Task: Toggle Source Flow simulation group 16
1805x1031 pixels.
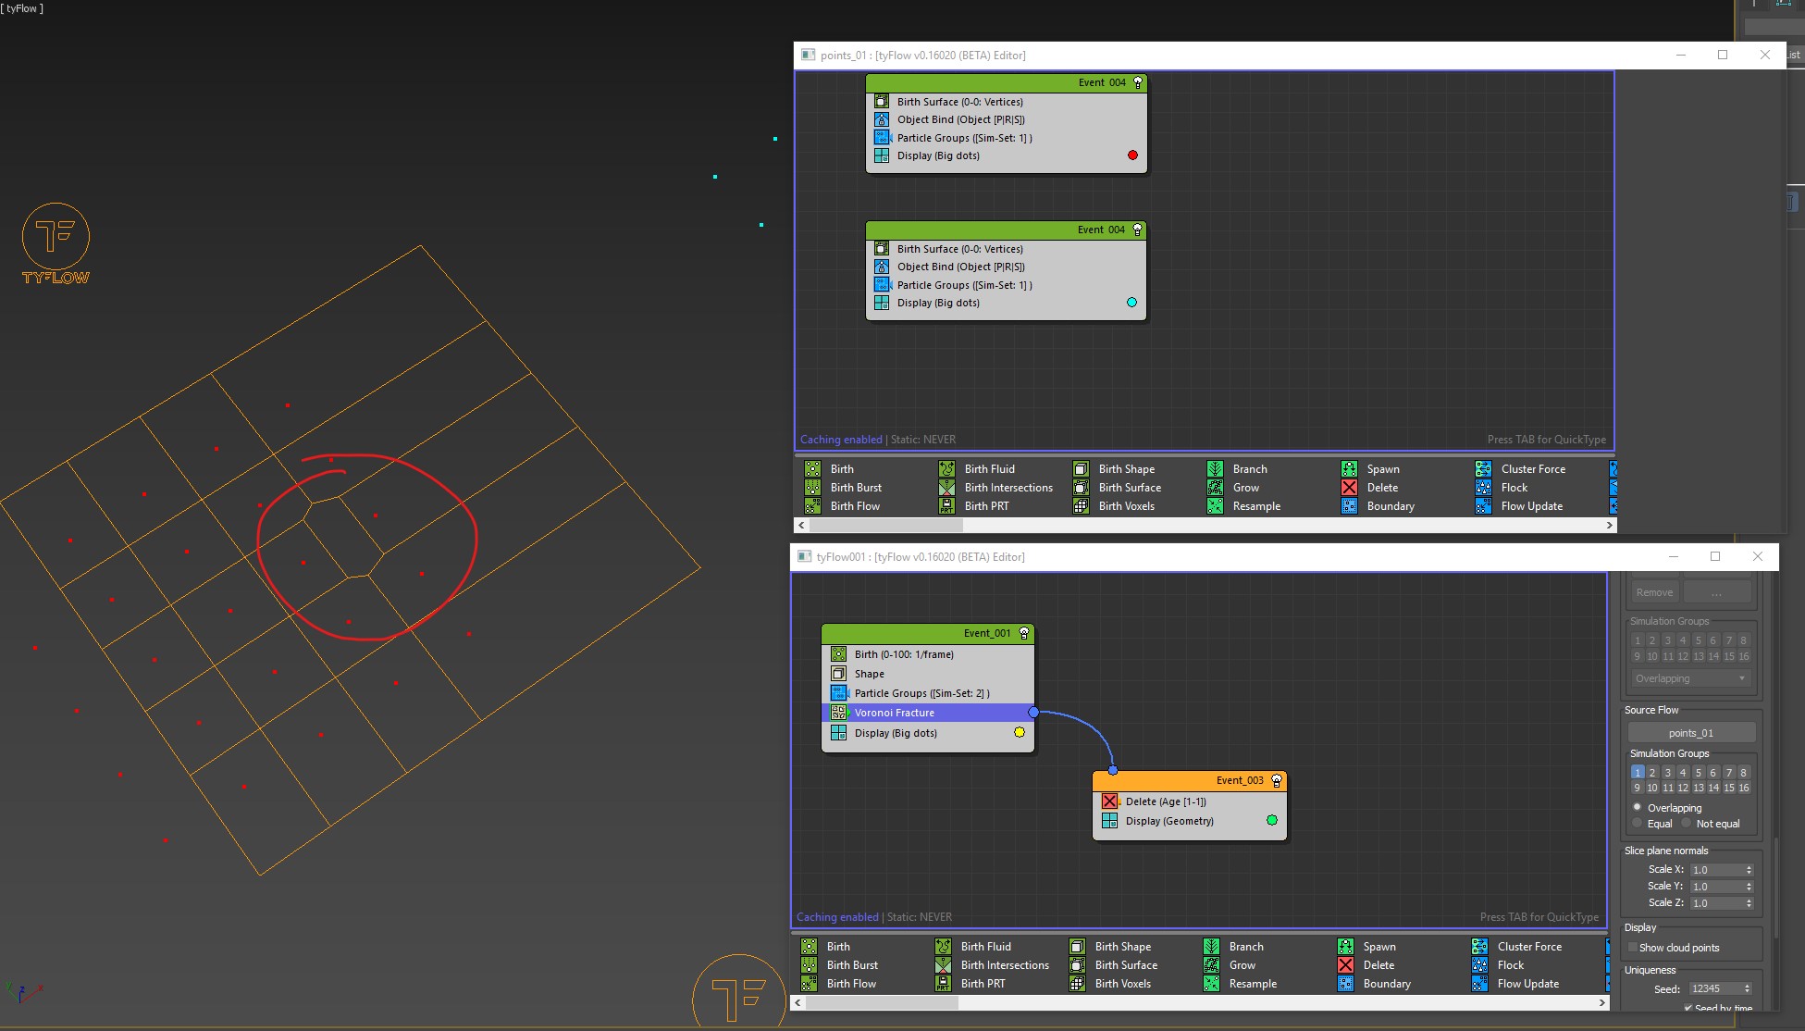Action: pos(1744,788)
